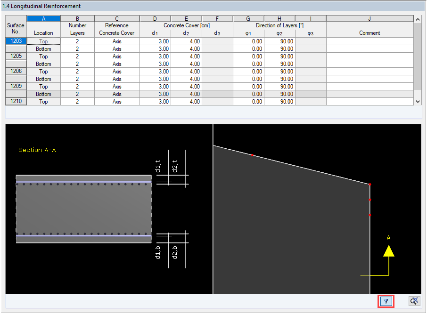Open the Reference Concrete Cover dropdown showing Axis
Viewport: 427px width, 314px height.
[x=116, y=41]
